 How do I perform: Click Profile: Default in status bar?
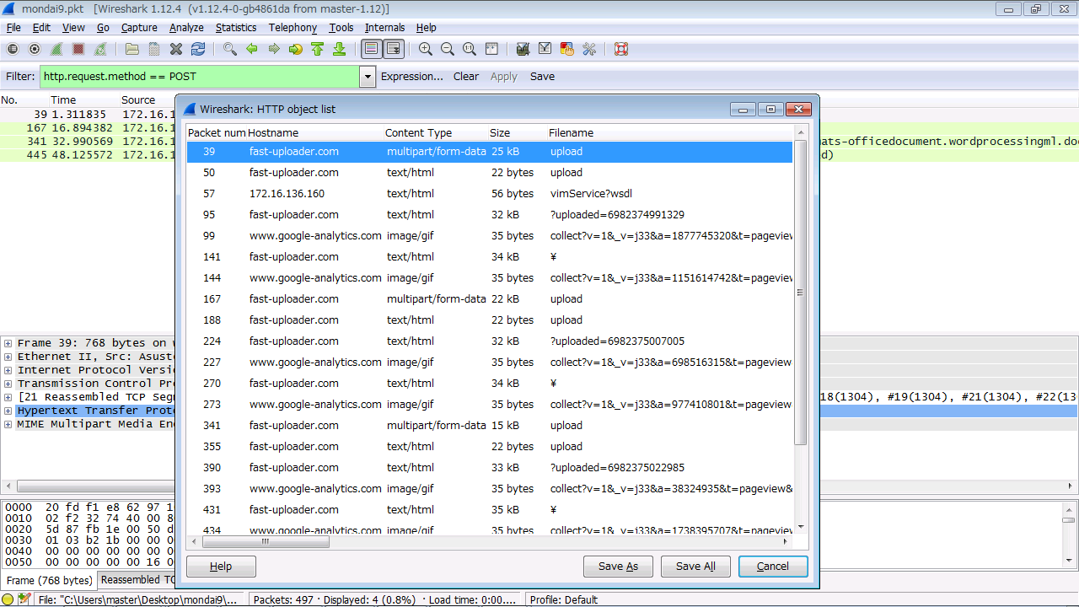pyautogui.click(x=564, y=599)
